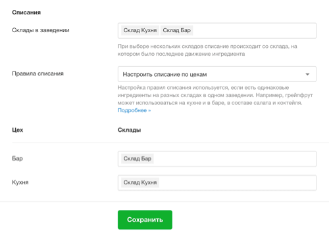Open the Подробнее » link
The height and width of the screenshot is (244, 329).
pyautogui.click(x=134, y=110)
